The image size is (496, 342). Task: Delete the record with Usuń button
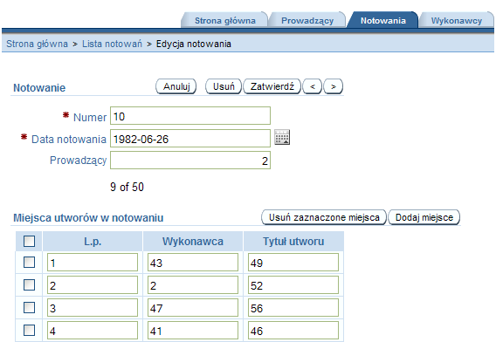tap(224, 86)
